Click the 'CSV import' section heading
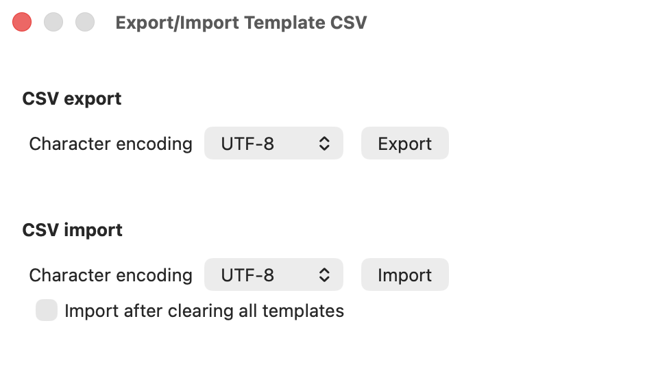Screen dimensions: 658x371 pos(72,231)
